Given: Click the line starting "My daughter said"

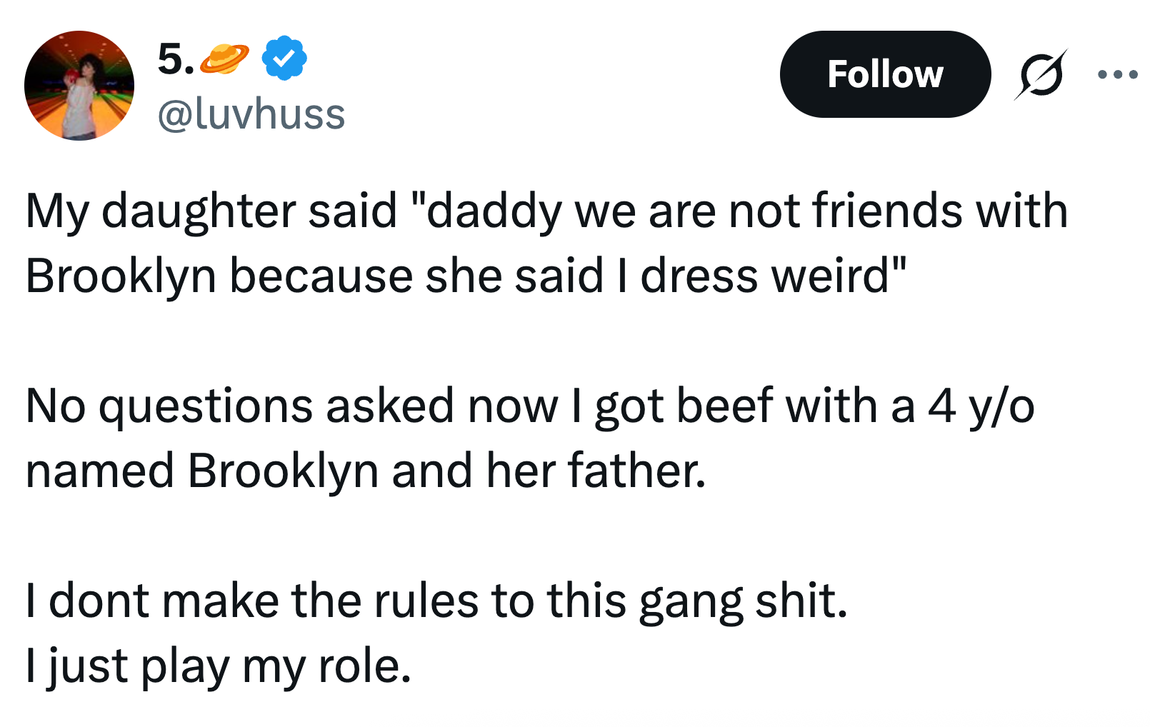Looking at the screenshot, I should coord(546,211).
